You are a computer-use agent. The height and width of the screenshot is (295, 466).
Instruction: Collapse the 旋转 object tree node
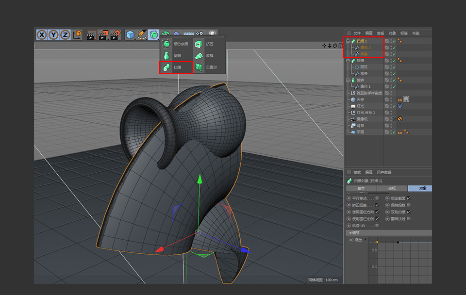(348, 80)
